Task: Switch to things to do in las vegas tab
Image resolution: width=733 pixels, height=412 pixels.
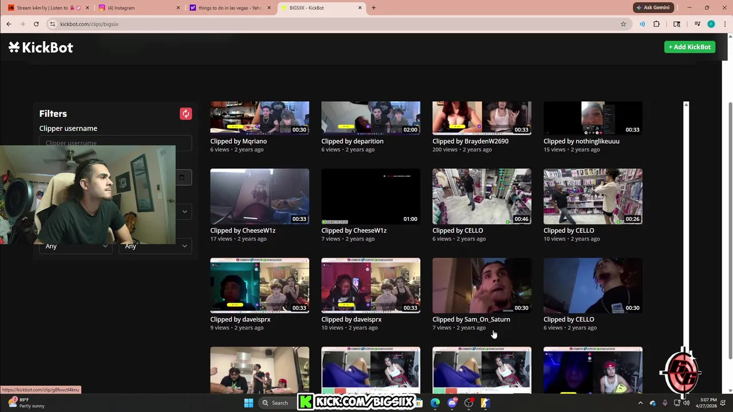Action: pyautogui.click(x=229, y=7)
